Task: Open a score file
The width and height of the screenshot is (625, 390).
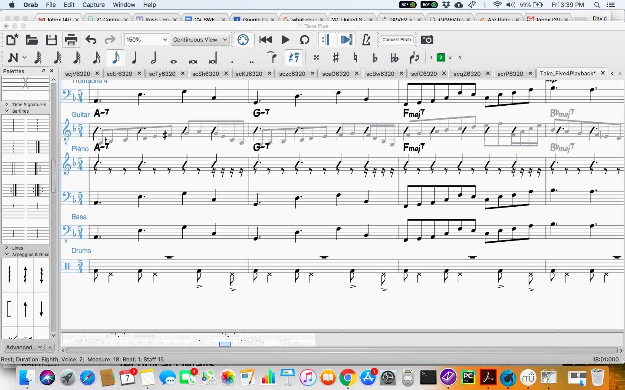Action: (x=32, y=40)
